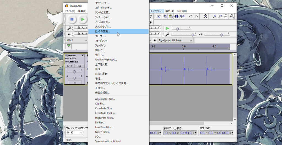
Task: Toggle the ソロ solo button on track
Action: [79, 66]
